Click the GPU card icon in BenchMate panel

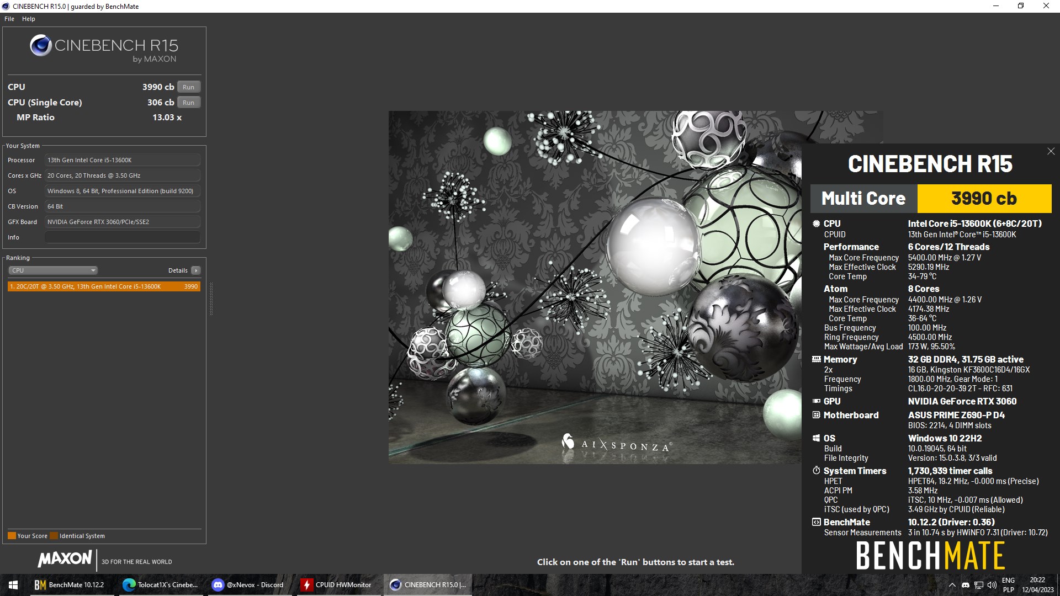816,401
